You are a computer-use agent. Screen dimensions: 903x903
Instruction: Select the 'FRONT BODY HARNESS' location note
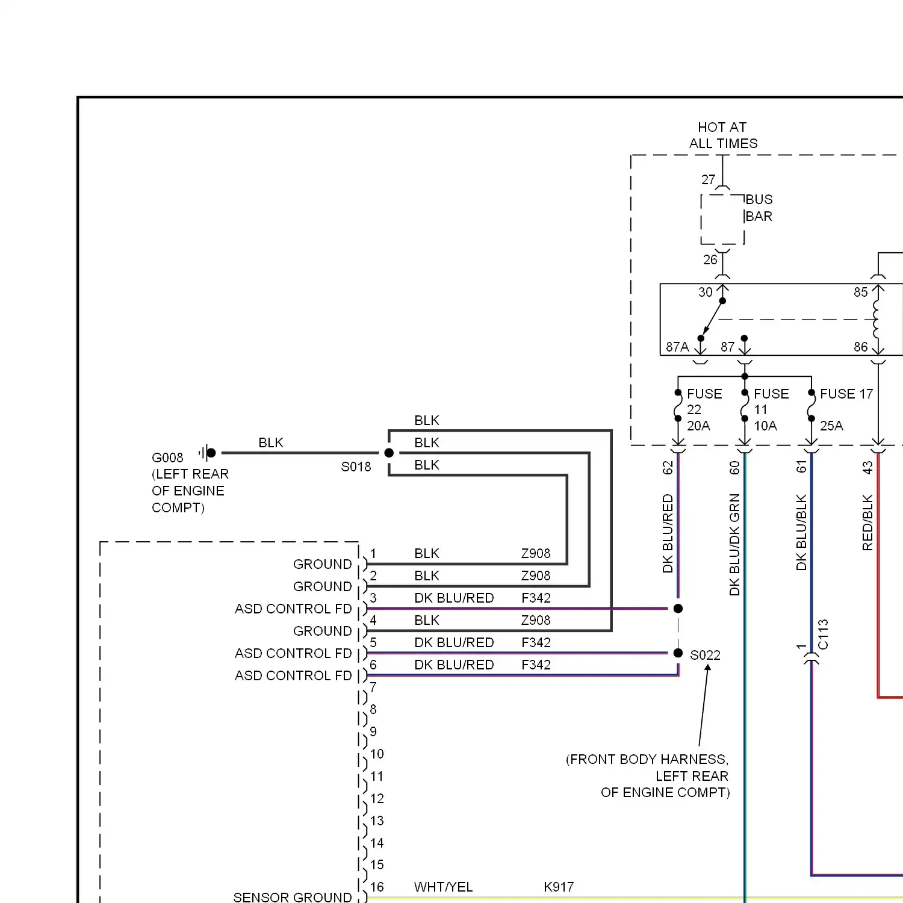(x=648, y=776)
